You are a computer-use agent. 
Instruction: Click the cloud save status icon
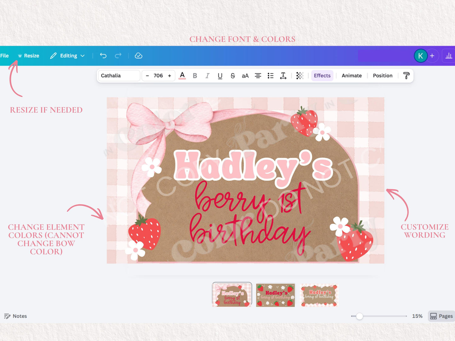pos(139,56)
